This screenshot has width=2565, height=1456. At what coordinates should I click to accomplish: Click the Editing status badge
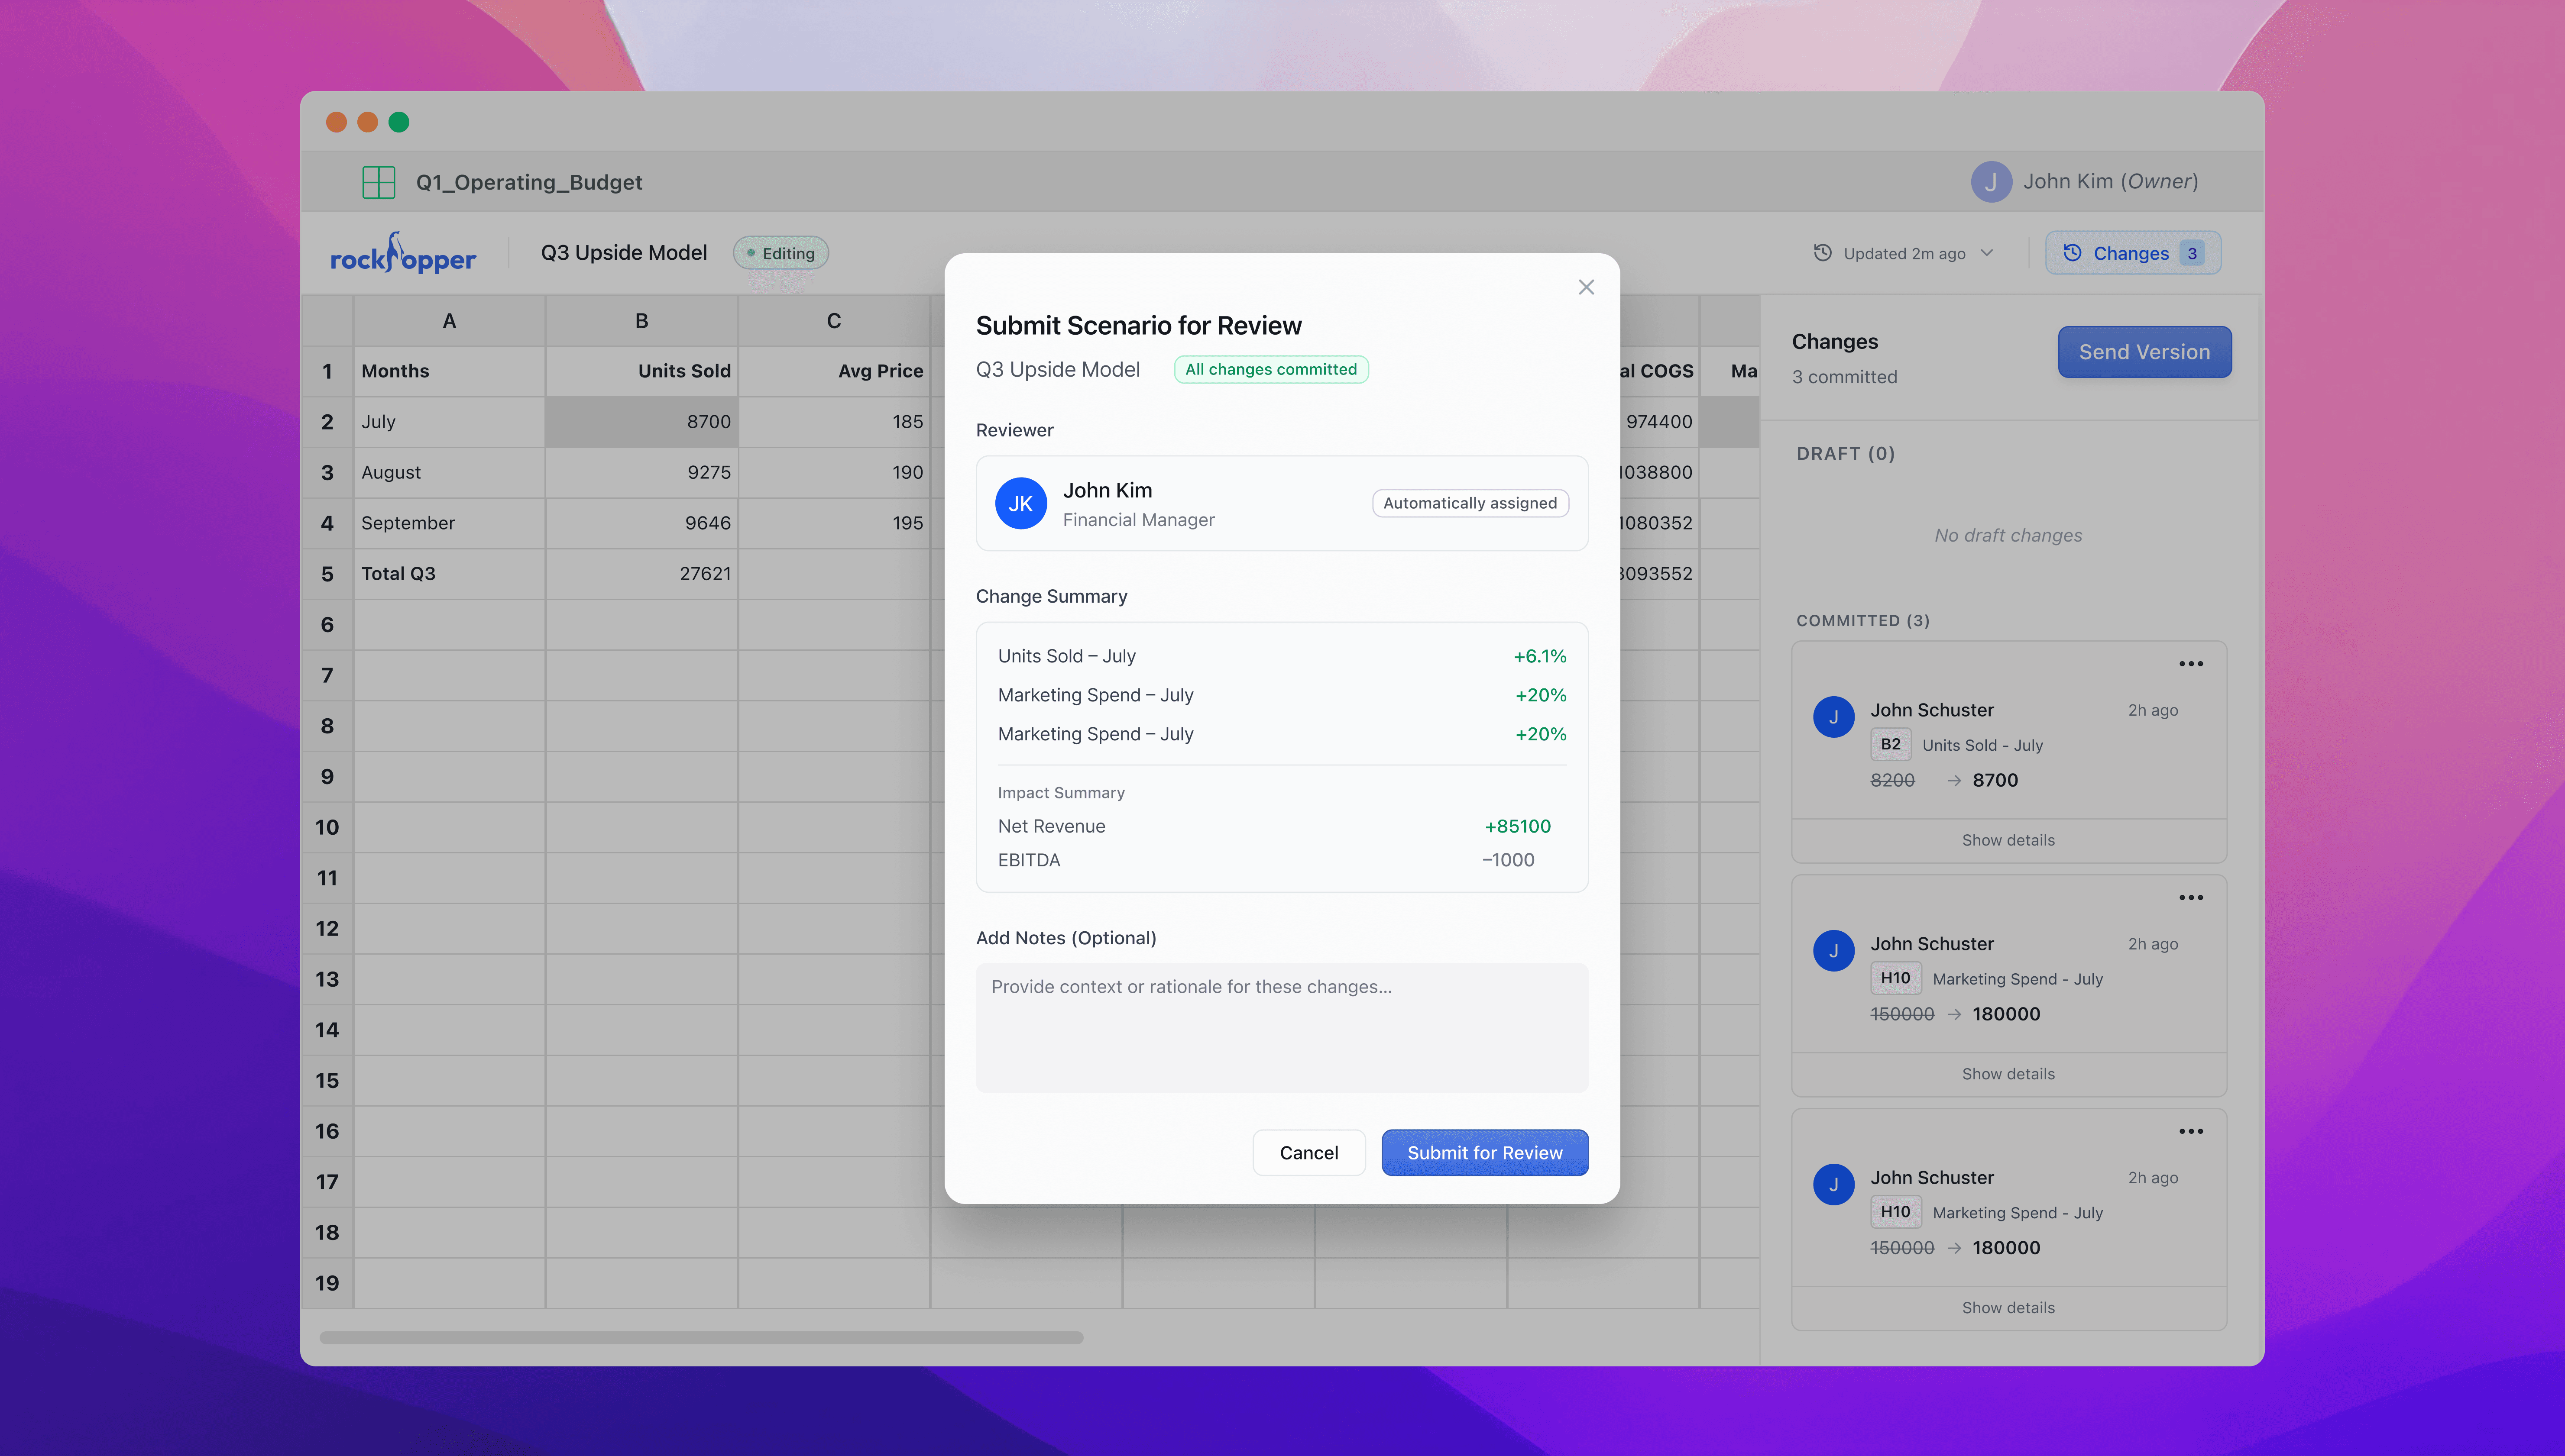click(x=781, y=253)
